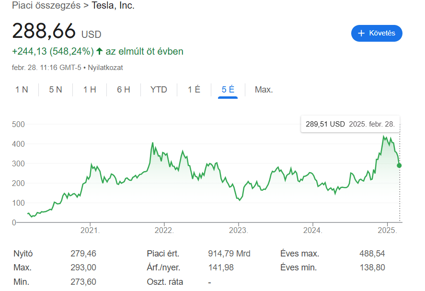Click the Nyitó value 279,46

pos(83,254)
